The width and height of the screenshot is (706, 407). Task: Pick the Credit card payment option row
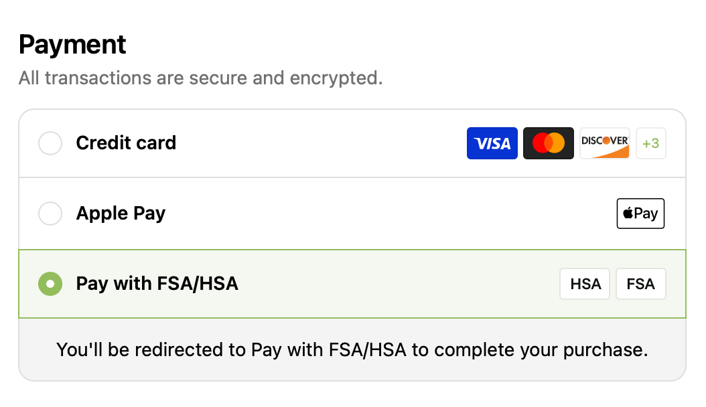(352, 143)
